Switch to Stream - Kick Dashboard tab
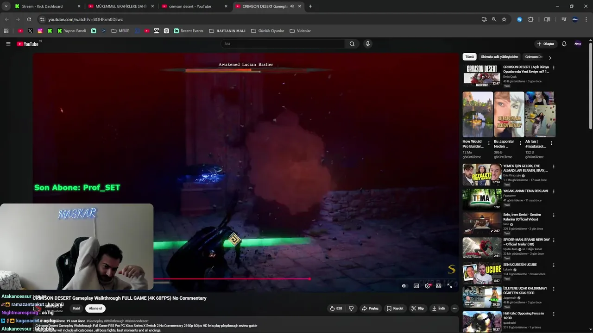The height and width of the screenshot is (333, 593). coord(46,6)
